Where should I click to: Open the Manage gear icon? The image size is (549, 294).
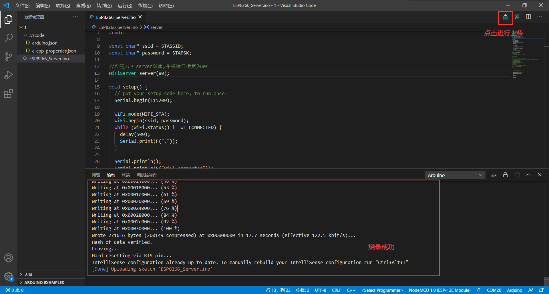pos(9,276)
